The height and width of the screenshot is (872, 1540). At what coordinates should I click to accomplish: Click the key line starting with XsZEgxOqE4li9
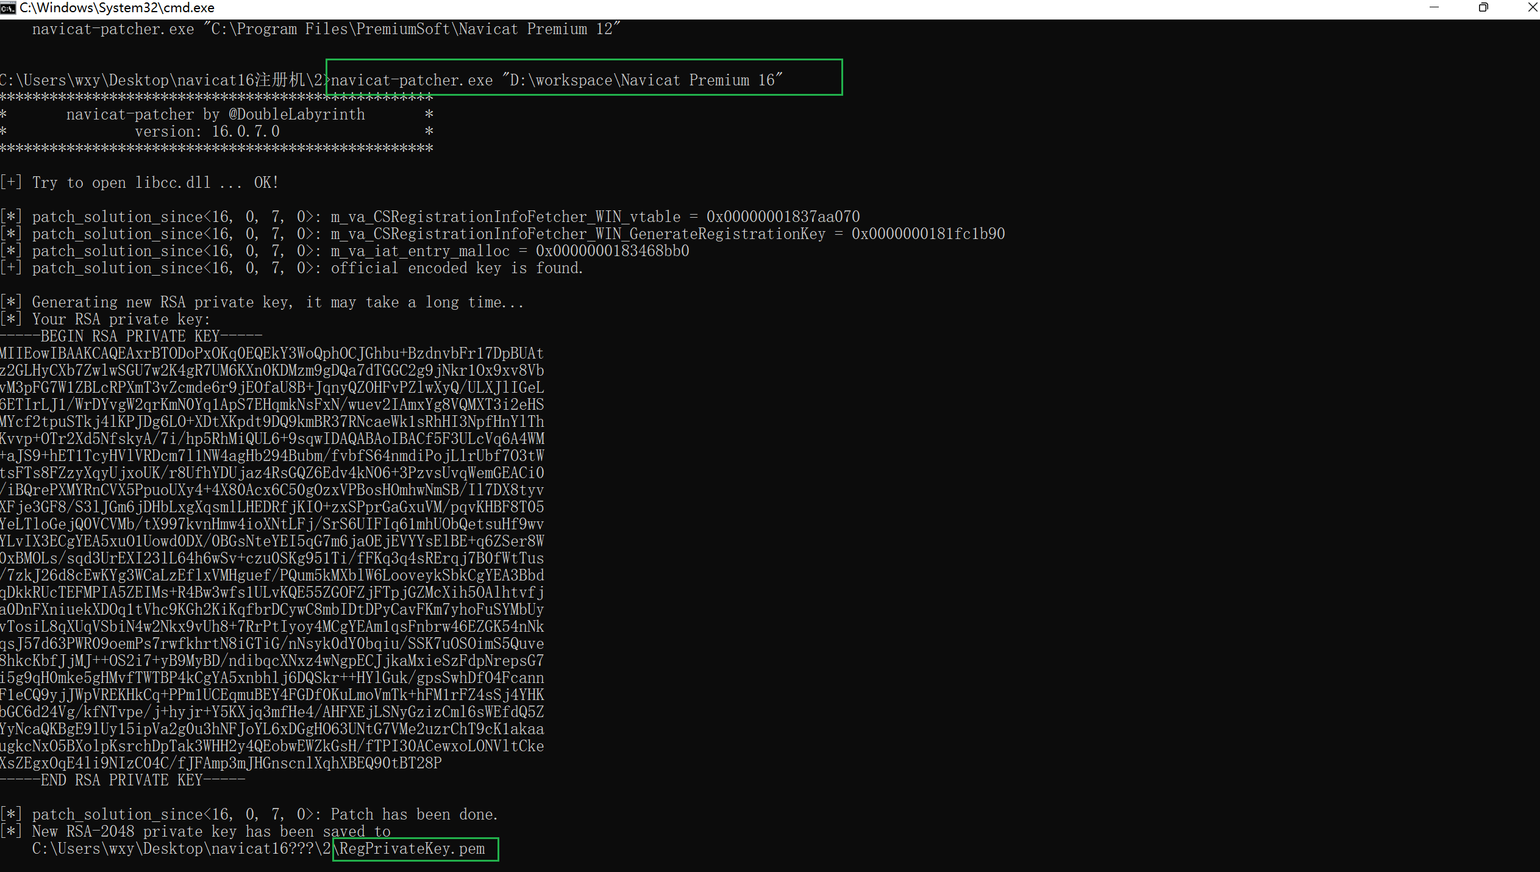(x=221, y=763)
